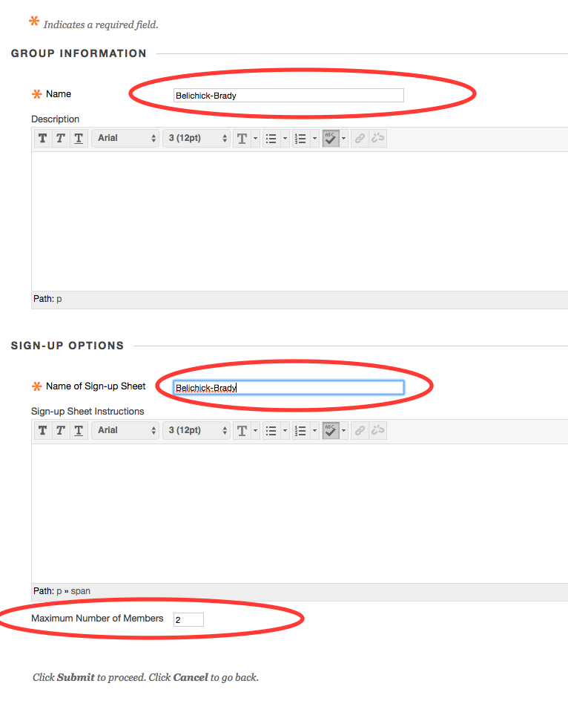Screen dimensions: 568x712
Task: Apply italic in Sign-up Sheet Instructions toolbar
Action: point(61,430)
